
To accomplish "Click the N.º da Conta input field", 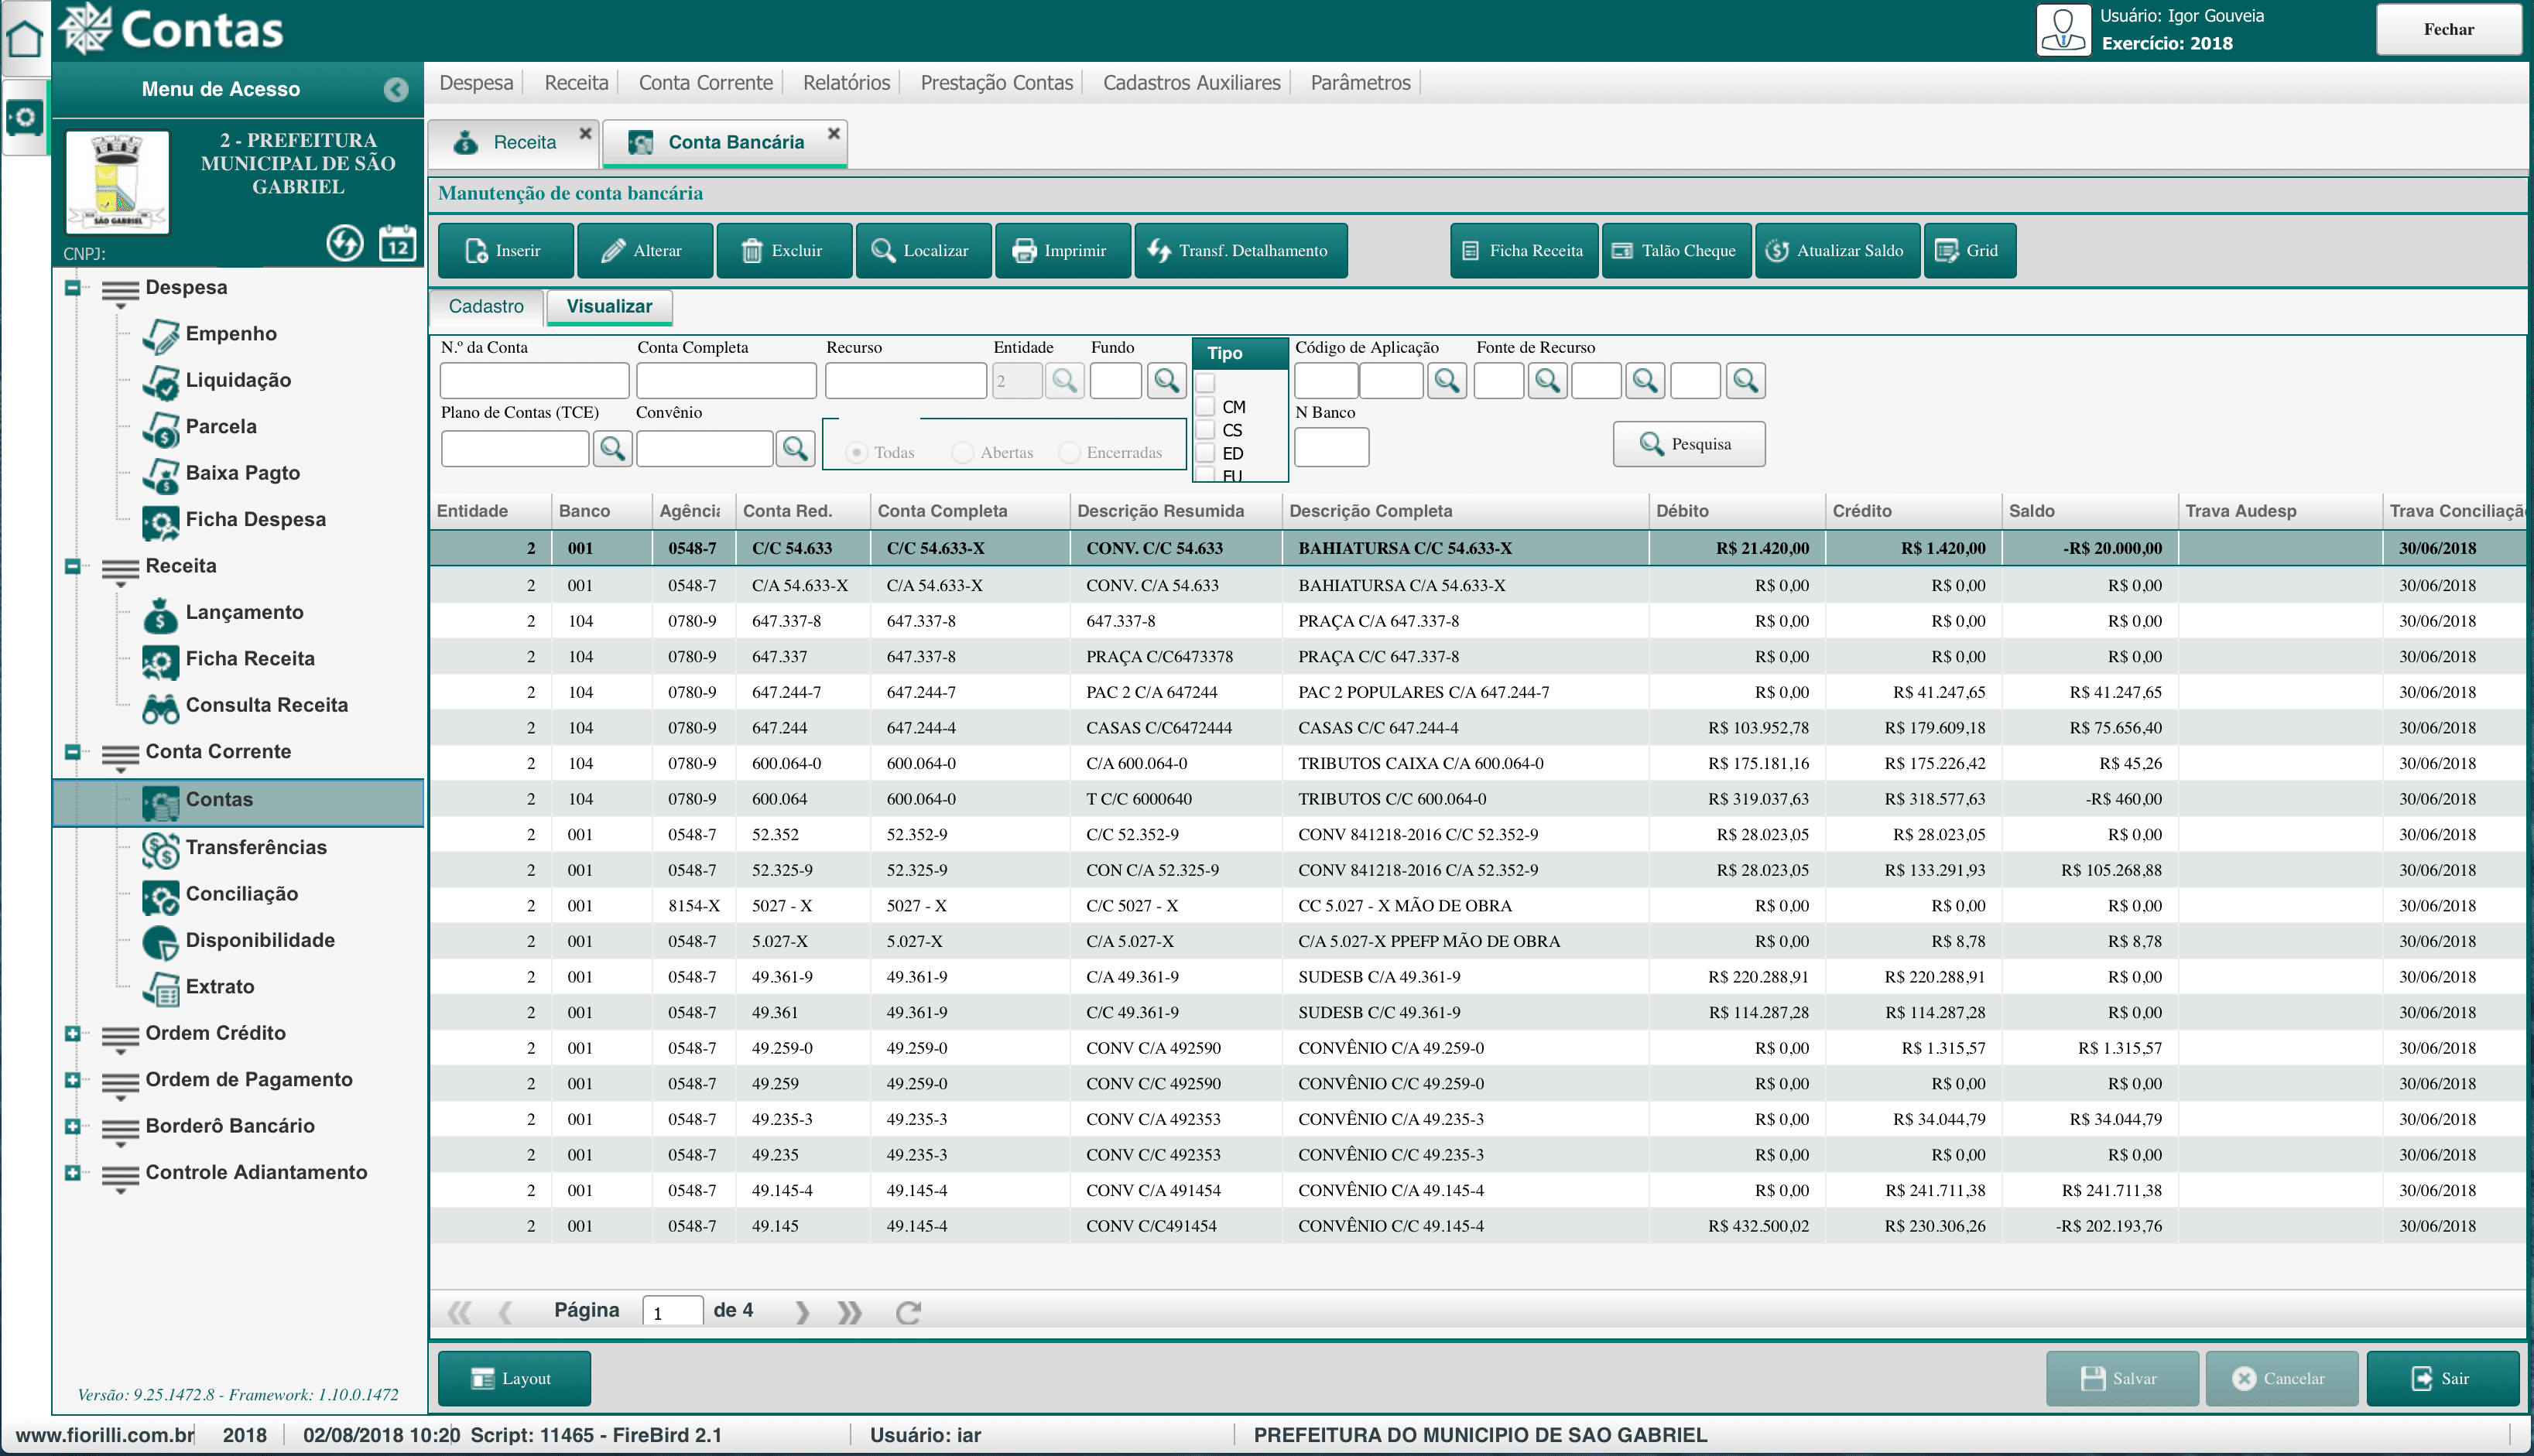I will coord(534,381).
